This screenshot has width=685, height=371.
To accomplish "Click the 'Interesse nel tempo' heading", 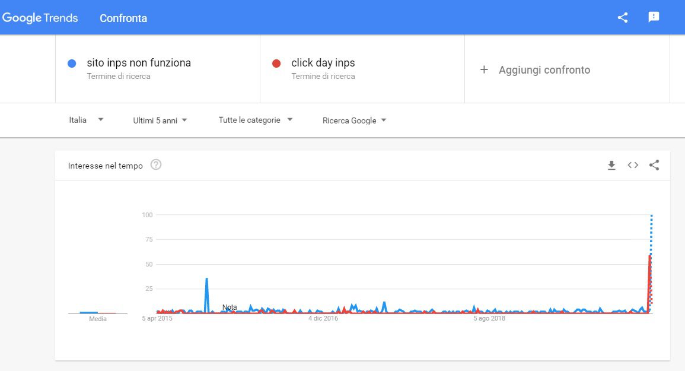I will 106,166.
